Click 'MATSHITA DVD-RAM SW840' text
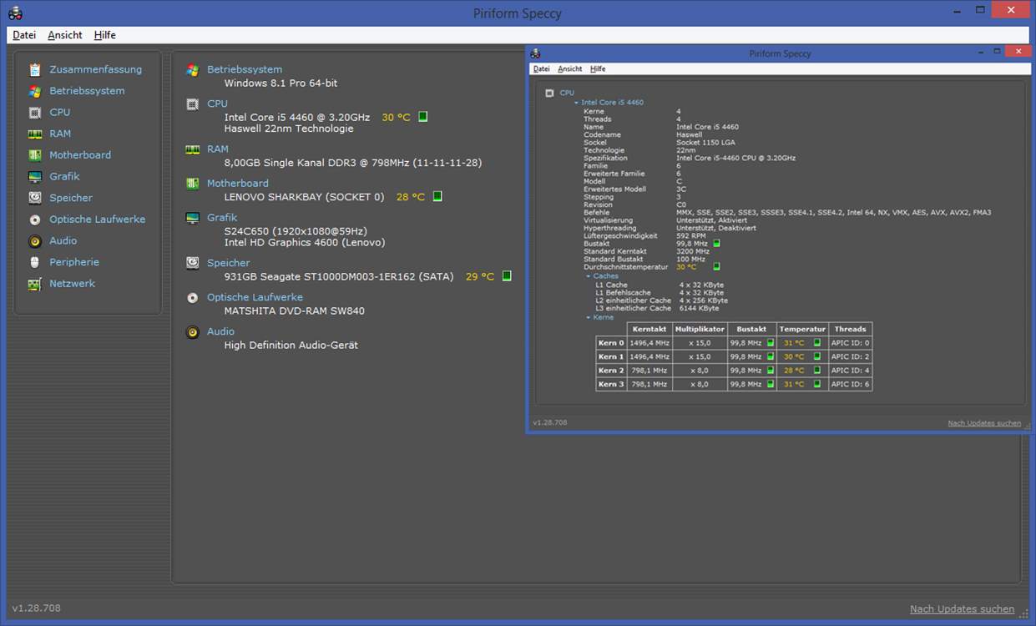Viewport: 1036px width, 626px height. click(294, 311)
